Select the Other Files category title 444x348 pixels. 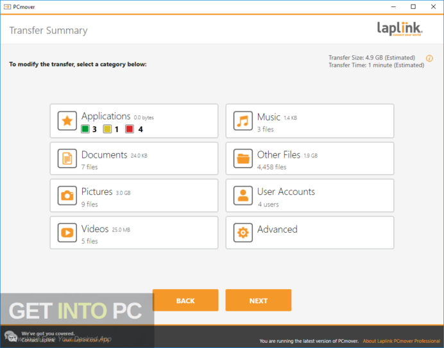[278, 154]
